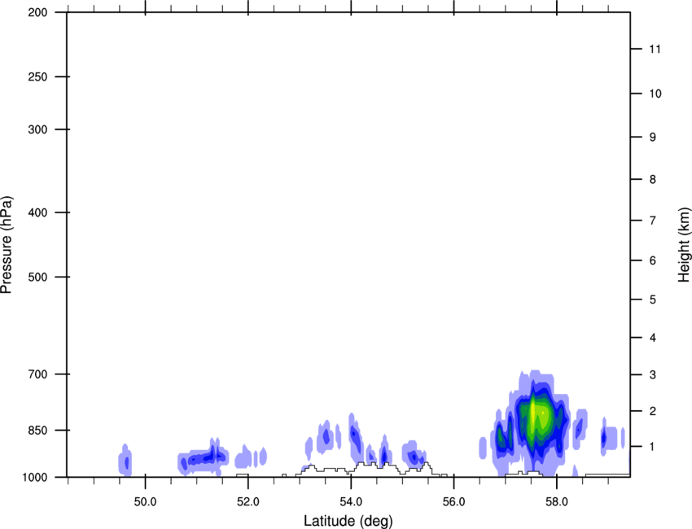
Task: Click the 'Pressure (hPa)' axis title
Action: tap(7, 245)
